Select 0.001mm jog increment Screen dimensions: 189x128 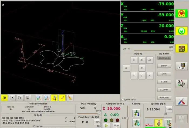164,98
